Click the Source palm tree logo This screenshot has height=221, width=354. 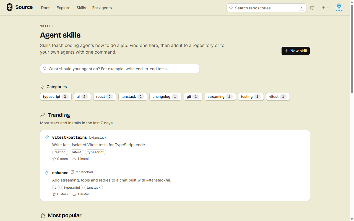coord(10,7)
